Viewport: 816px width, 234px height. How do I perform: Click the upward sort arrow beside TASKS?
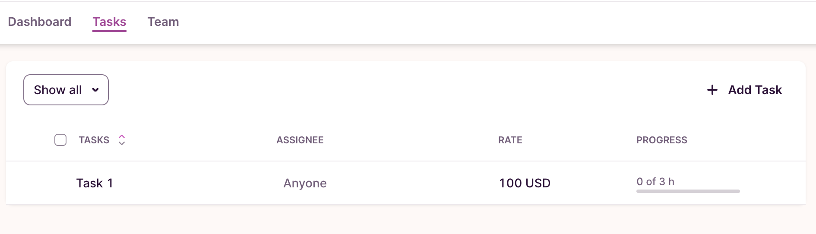(x=122, y=136)
